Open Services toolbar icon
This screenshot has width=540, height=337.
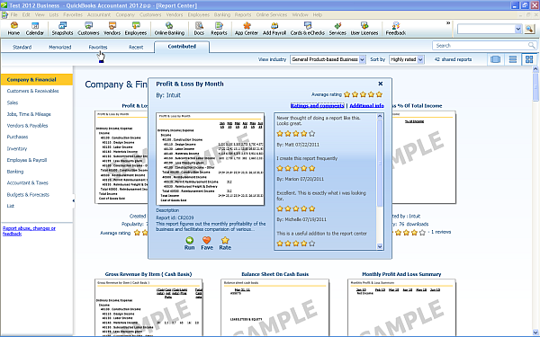point(337,29)
